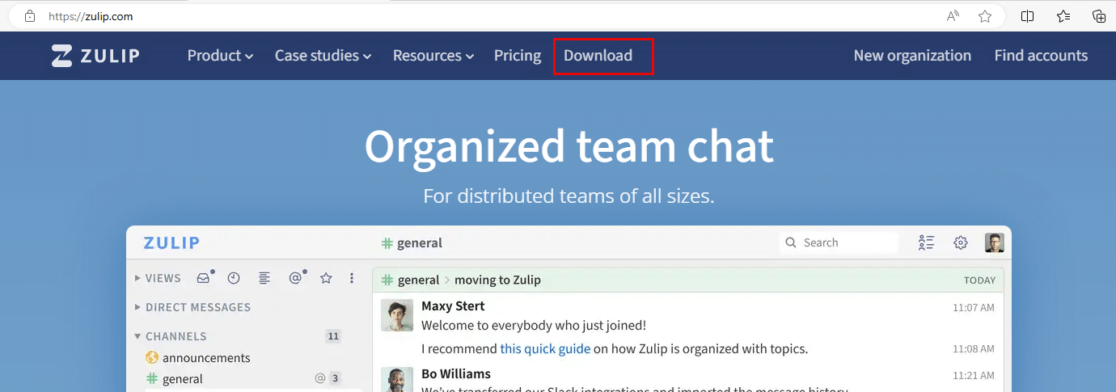Click the browser Read aloud icon
The height and width of the screenshot is (392, 1116).
(953, 16)
